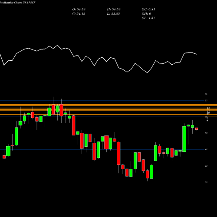Select the 'OC: 0.81' reading

click(148, 10)
